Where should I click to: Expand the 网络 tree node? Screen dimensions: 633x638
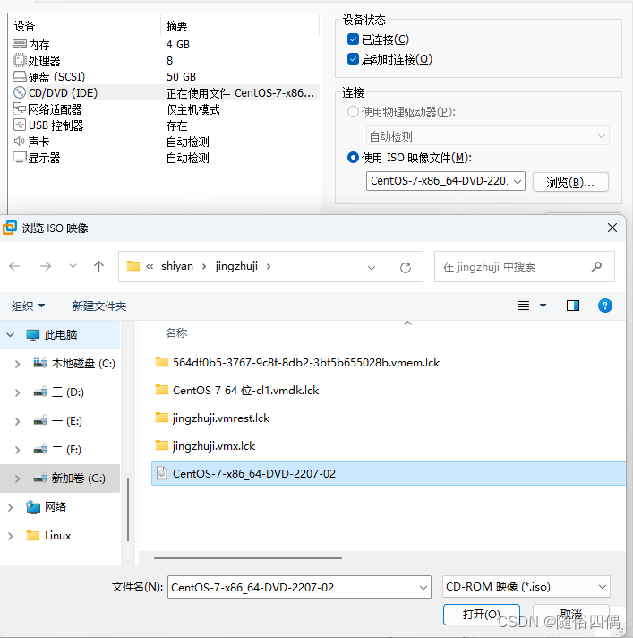[10, 507]
